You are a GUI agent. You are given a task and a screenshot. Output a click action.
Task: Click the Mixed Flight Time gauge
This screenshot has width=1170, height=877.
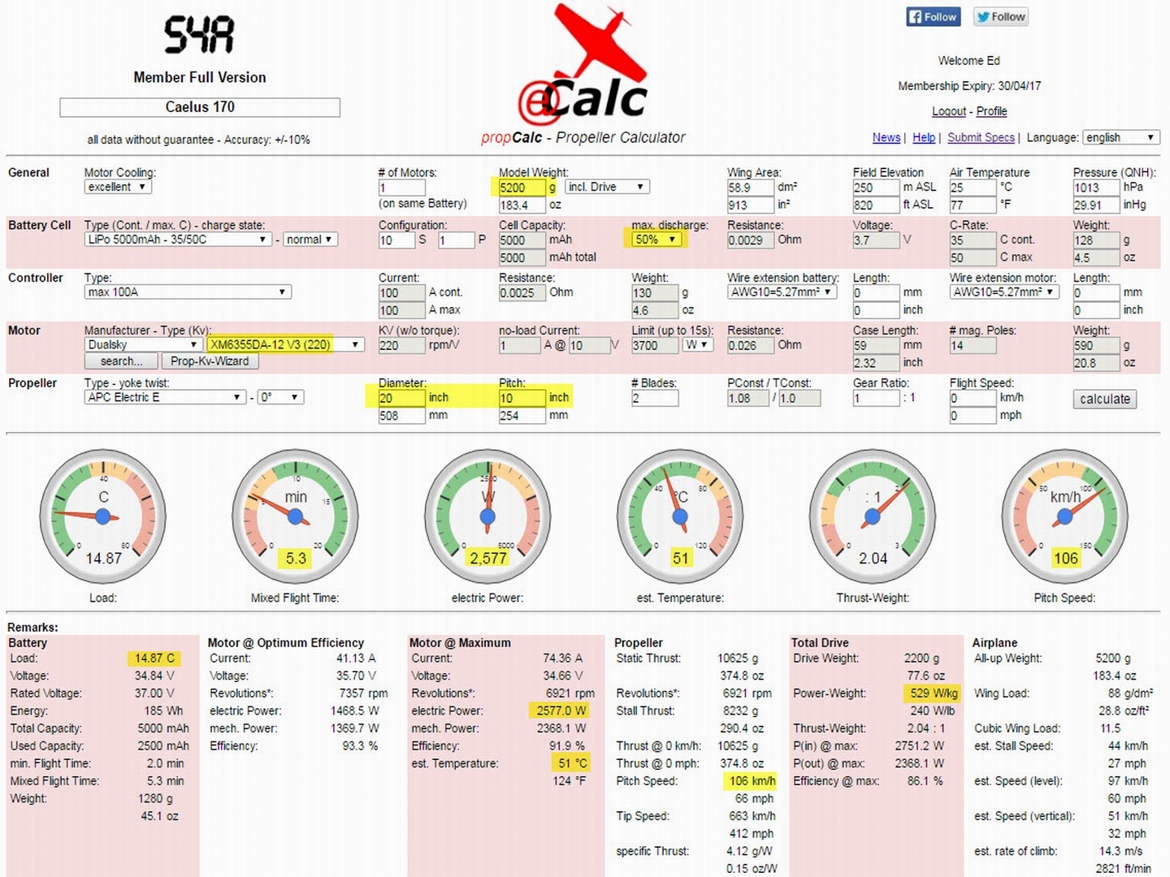(295, 516)
